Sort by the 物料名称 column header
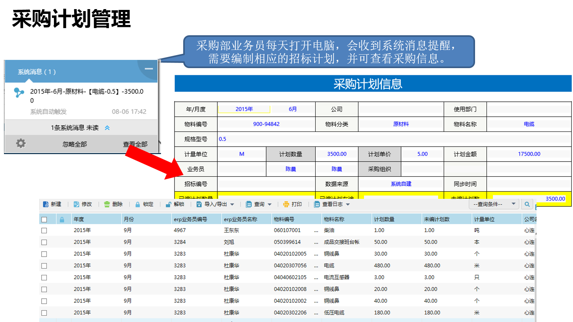This screenshot has height=322, width=573. pos(334,219)
